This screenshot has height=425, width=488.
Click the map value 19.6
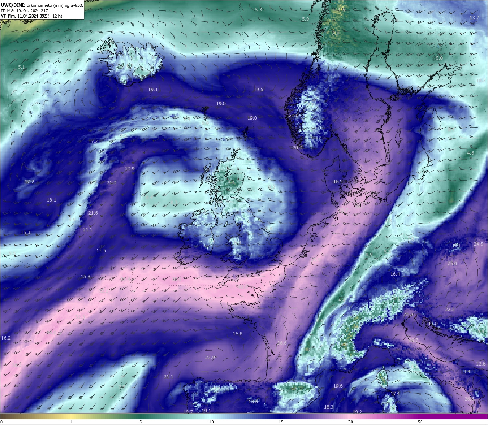(338, 386)
